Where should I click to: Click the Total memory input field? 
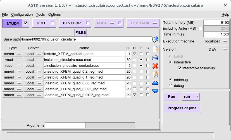pos(216,23)
